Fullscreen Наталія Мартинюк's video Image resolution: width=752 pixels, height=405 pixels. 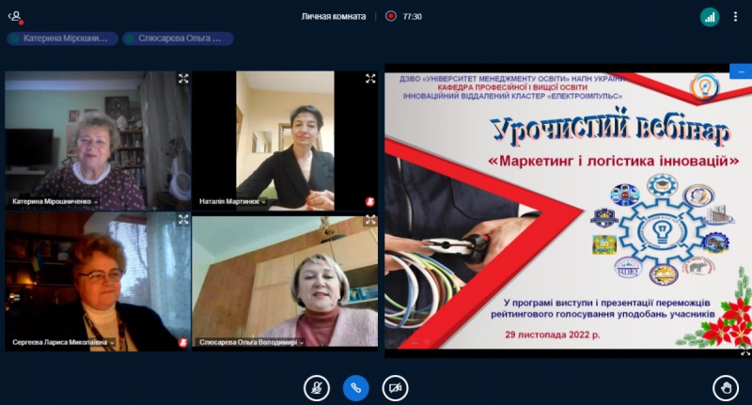pyautogui.click(x=370, y=79)
